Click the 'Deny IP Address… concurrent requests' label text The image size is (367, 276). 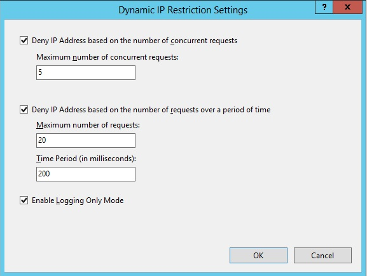point(135,41)
